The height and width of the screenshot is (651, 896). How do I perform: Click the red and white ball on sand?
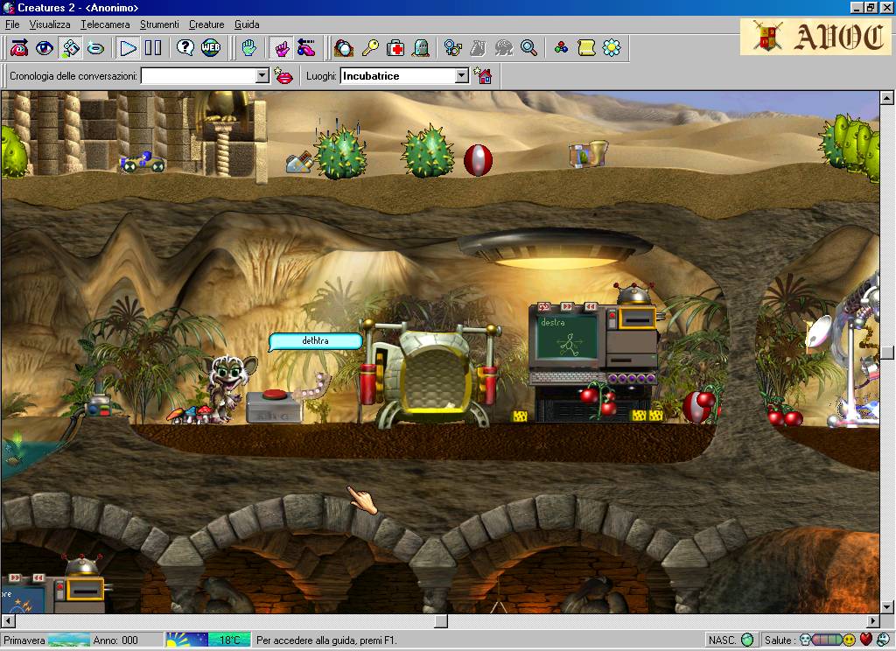click(478, 160)
